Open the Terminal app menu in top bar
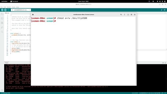This screenshot has width=167, height=94. (14, 1)
